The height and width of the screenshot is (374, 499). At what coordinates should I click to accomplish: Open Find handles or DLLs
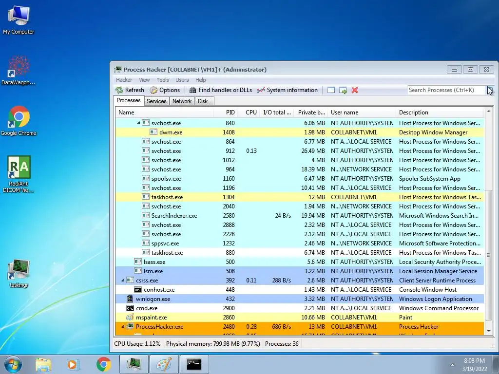[221, 90]
